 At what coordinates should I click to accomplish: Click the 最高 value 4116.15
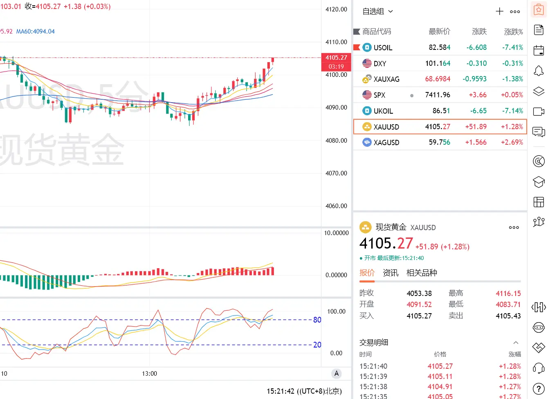(508, 293)
